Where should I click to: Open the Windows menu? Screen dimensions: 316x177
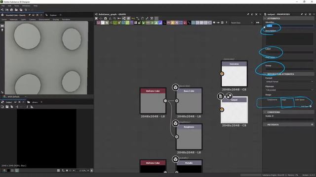[x=26, y=6]
